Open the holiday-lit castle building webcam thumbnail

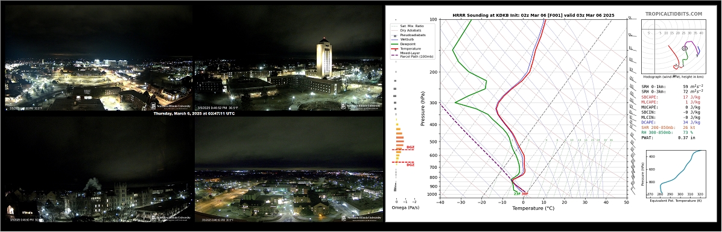tap(98, 169)
